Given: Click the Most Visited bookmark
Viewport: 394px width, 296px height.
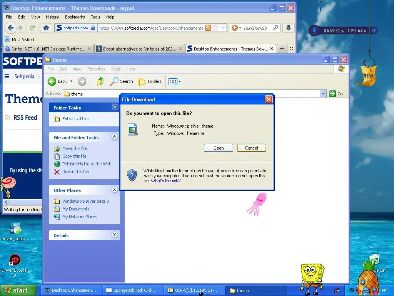Looking at the screenshot, I should pyautogui.click(x=19, y=40).
